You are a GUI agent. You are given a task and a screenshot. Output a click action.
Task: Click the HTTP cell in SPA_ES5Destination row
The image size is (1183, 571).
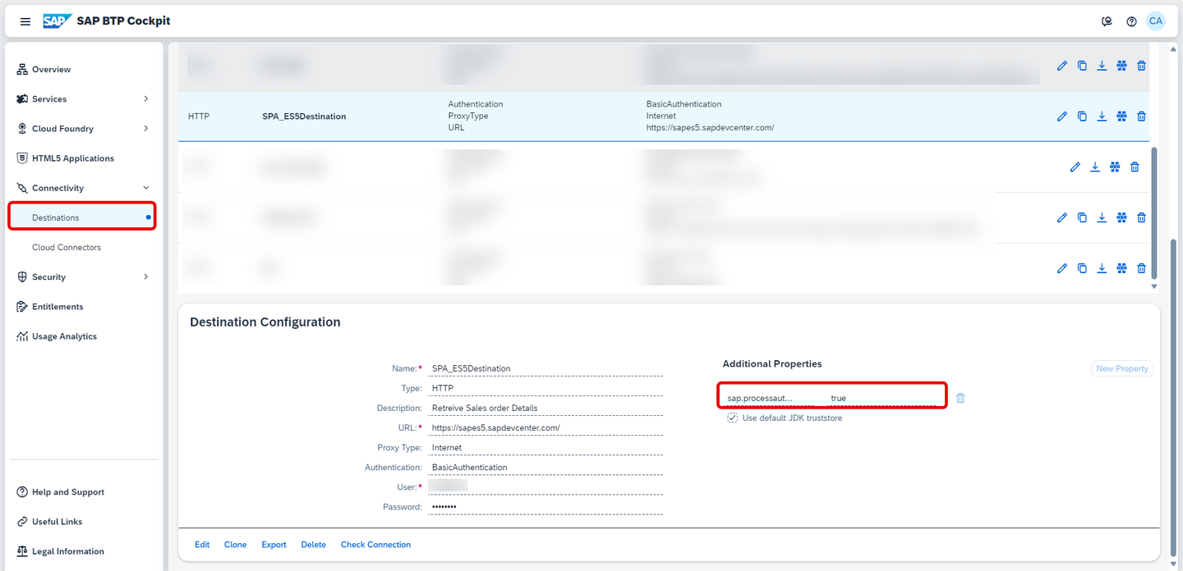coord(199,116)
